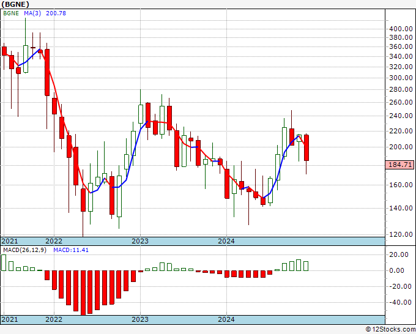This screenshot has width=416, height=334.
Task: Select the 380.00 price axis label
Action: [x=401, y=37]
